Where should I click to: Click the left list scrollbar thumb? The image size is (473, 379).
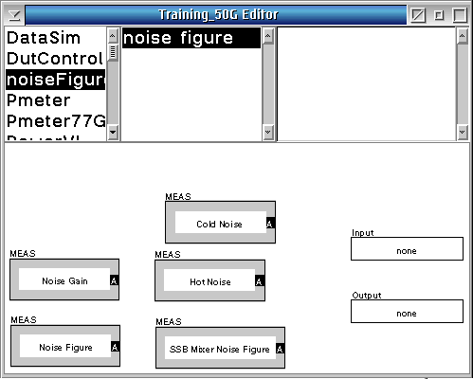pyautogui.click(x=113, y=52)
